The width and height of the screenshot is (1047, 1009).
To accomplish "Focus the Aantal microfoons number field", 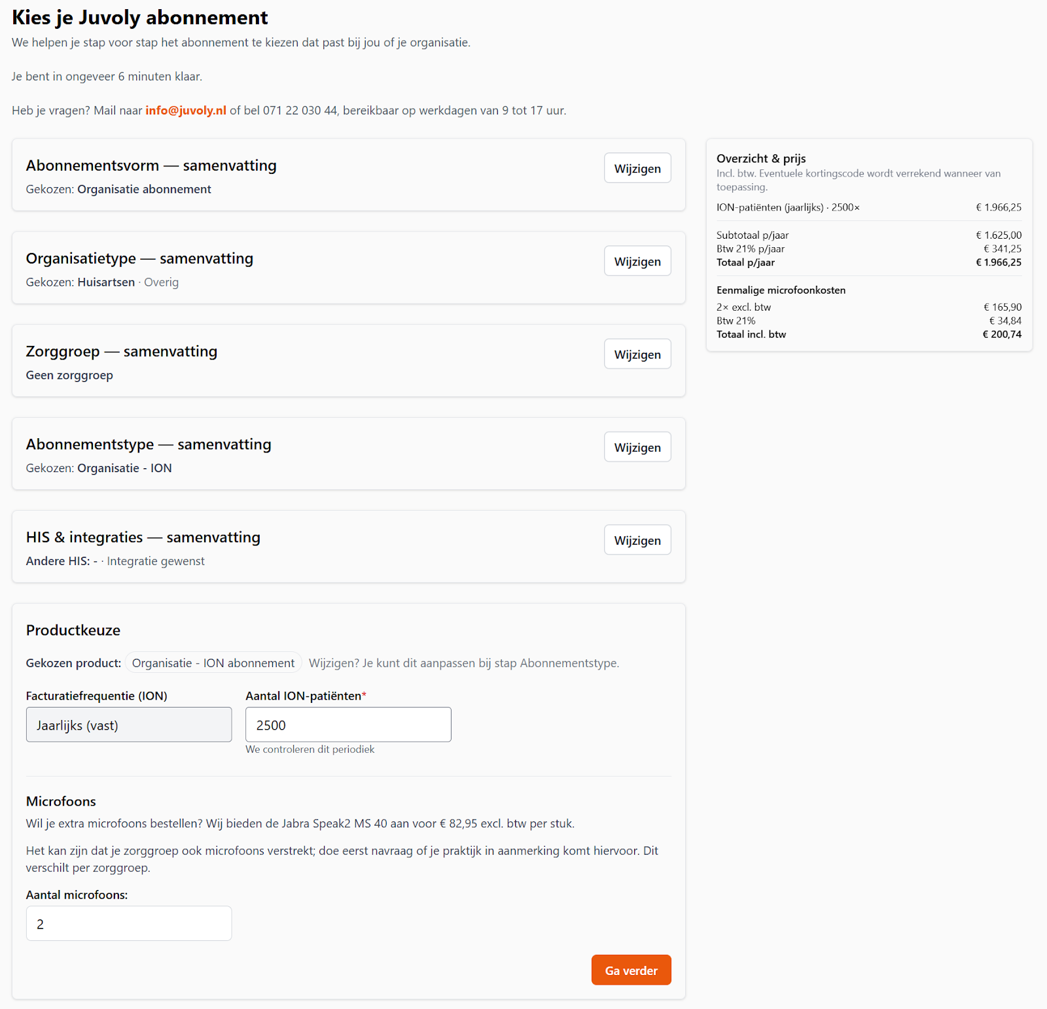I will (x=129, y=923).
